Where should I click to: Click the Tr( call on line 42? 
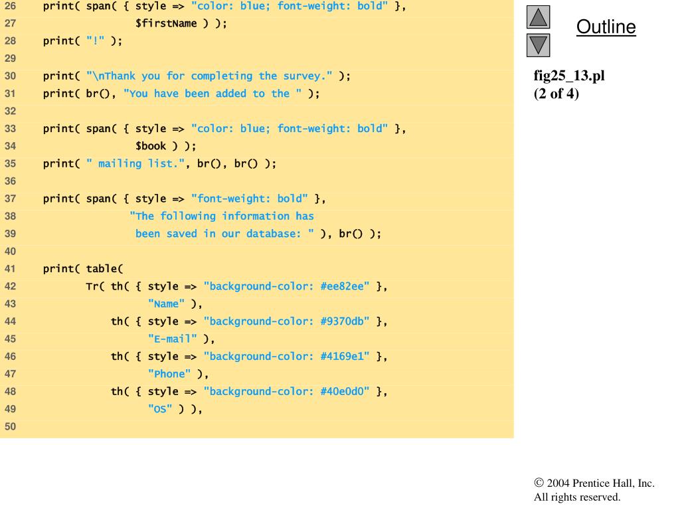coord(95,286)
